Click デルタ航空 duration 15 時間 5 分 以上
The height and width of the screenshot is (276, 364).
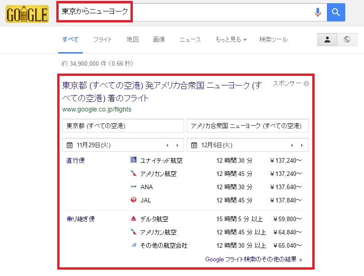point(239,219)
